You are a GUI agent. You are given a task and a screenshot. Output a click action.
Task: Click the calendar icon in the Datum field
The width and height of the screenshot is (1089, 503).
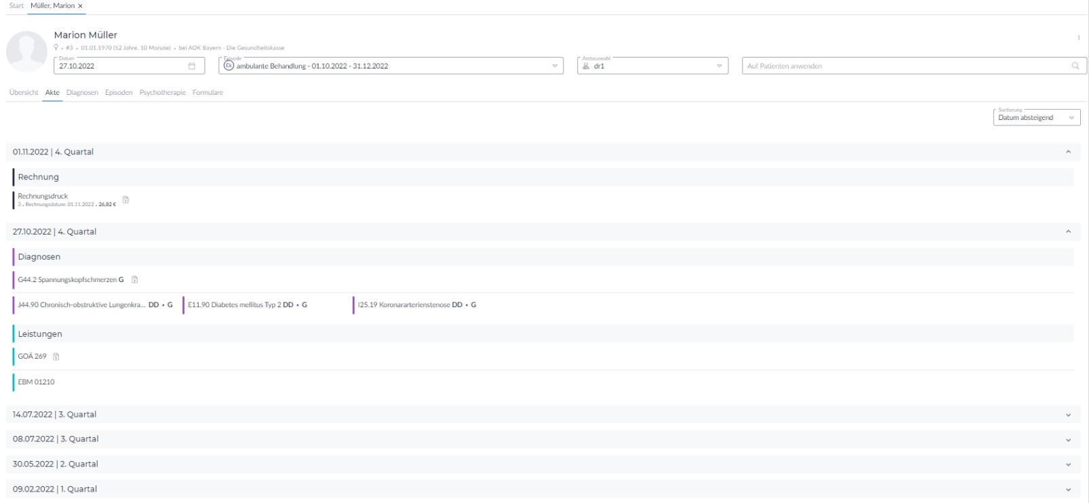coord(192,66)
